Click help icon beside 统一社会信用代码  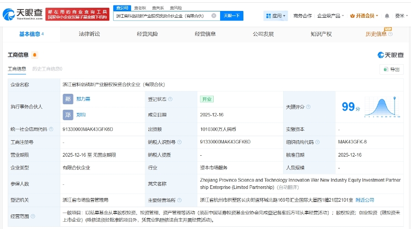[51, 129]
